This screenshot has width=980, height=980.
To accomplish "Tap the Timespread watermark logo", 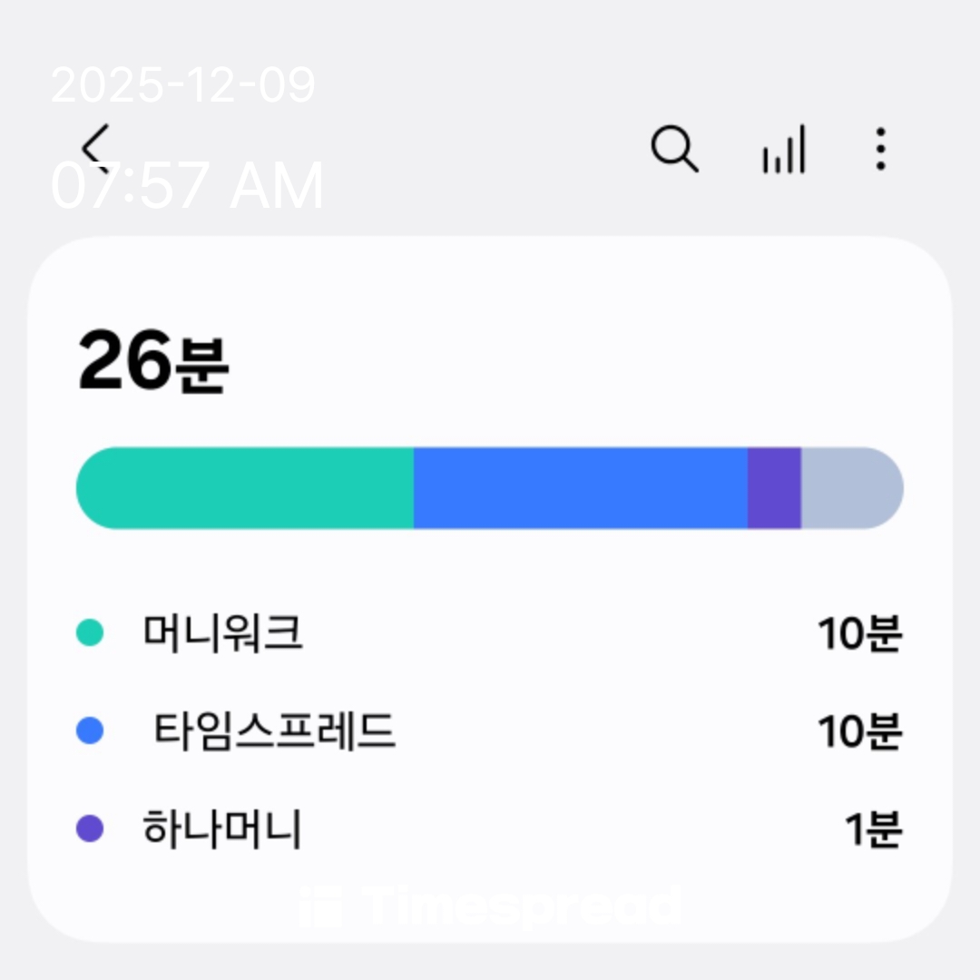I will point(490,906).
